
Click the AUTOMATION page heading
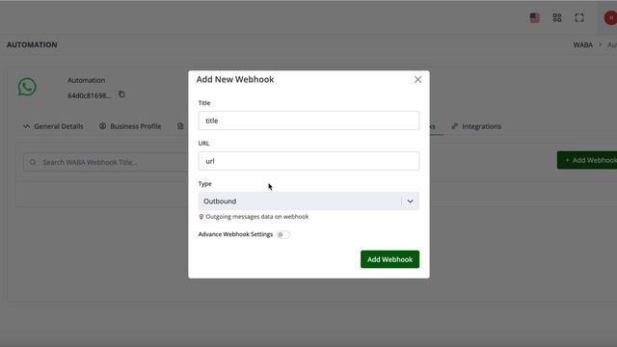pyautogui.click(x=32, y=45)
